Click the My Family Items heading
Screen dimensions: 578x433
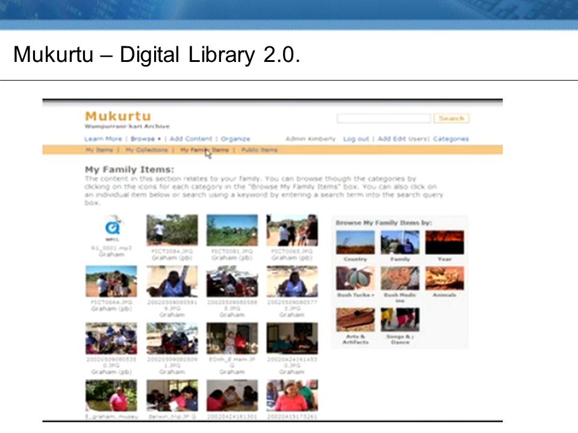pos(129,170)
